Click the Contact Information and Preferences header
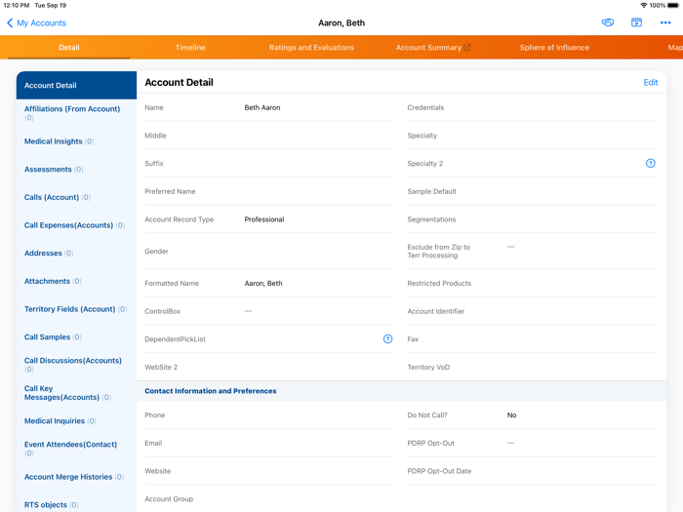 [211, 391]
